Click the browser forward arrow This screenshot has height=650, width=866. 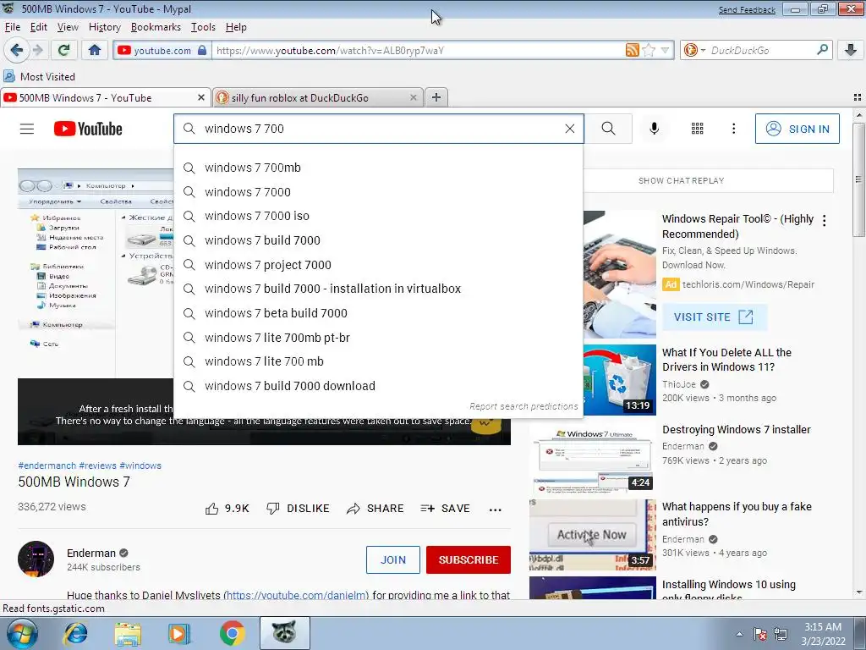(37, 50)
